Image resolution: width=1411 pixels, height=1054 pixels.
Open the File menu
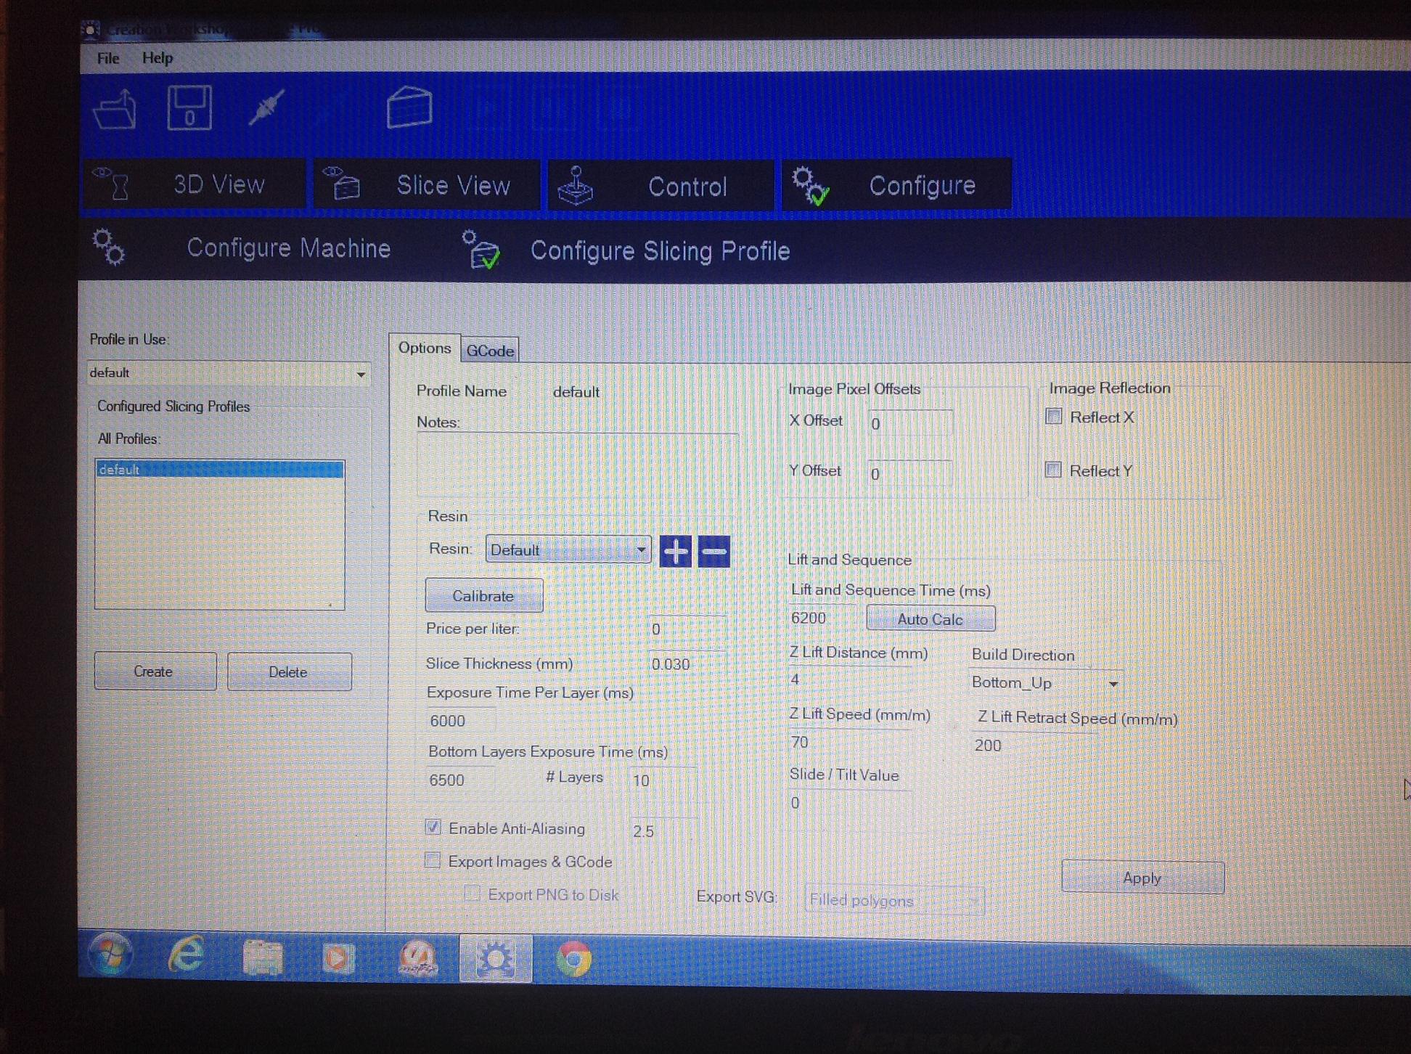point(108,58)
